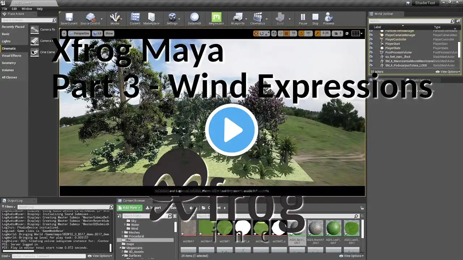
Task: Open the Window menu
Action: pyautogui.click(x=27, y=9)
